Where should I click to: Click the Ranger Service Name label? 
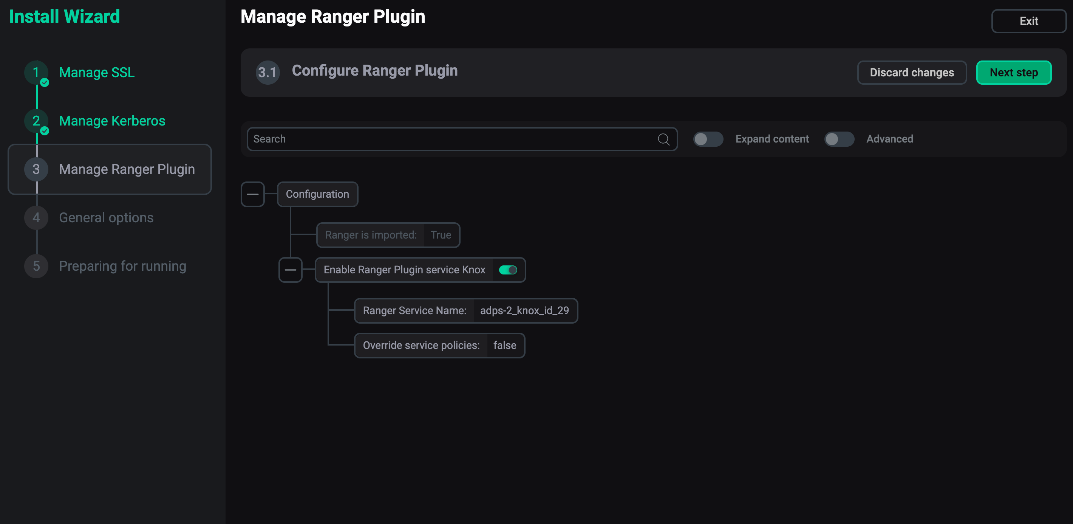[x=414, y=310]
